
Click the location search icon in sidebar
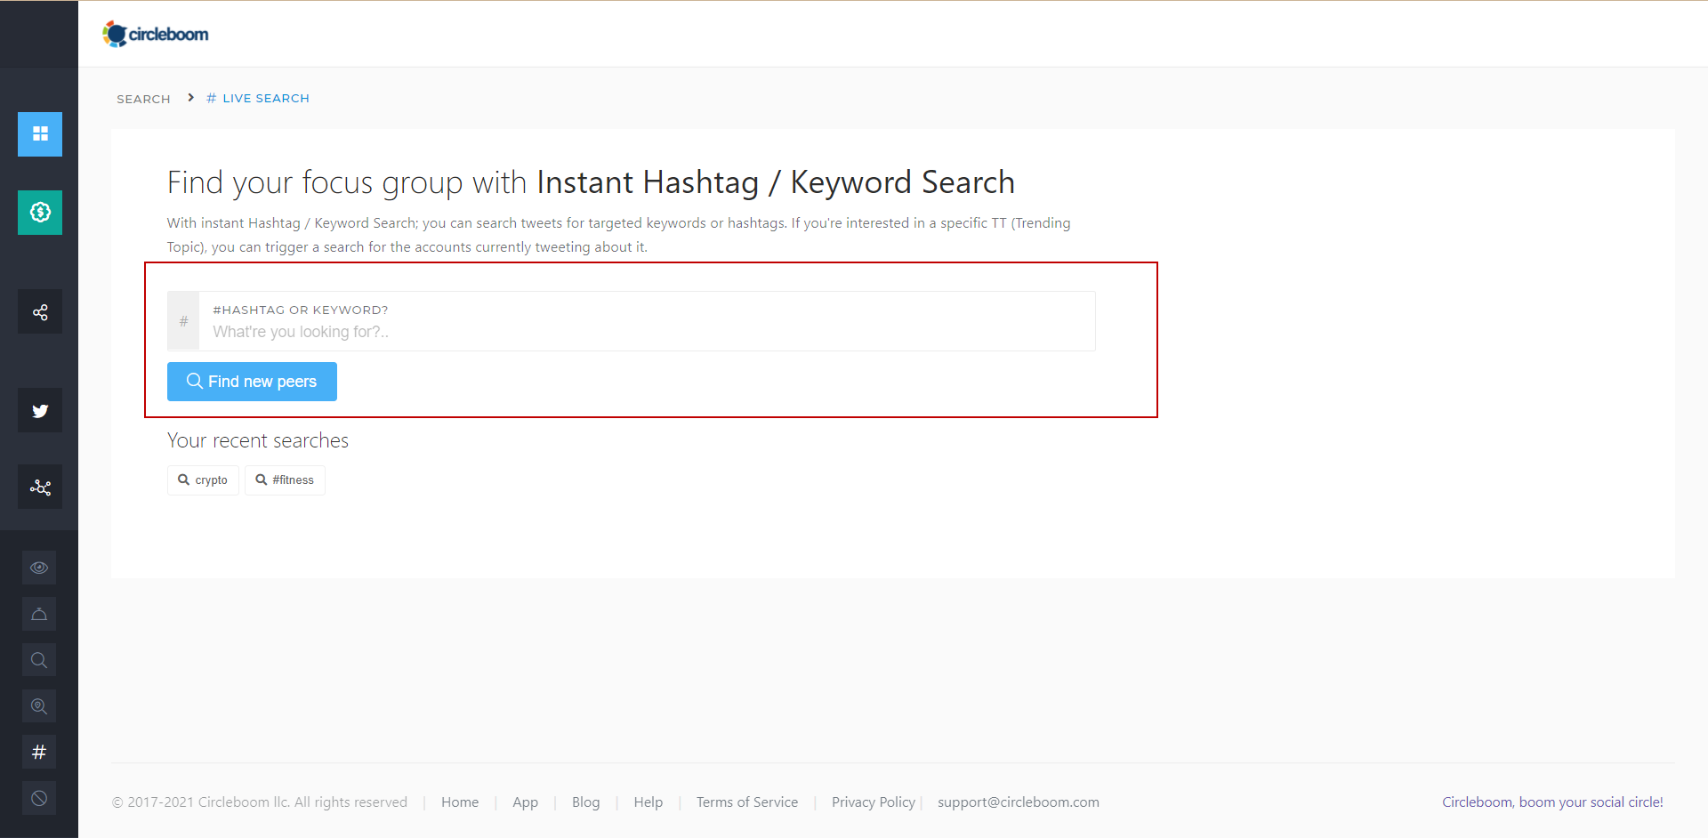[x=38, y=705]
